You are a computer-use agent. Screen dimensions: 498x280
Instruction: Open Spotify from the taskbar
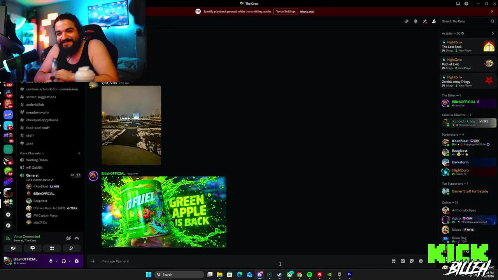pos(309,275)
